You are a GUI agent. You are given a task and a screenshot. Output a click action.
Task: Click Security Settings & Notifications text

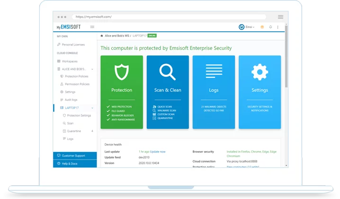[260, 109]
